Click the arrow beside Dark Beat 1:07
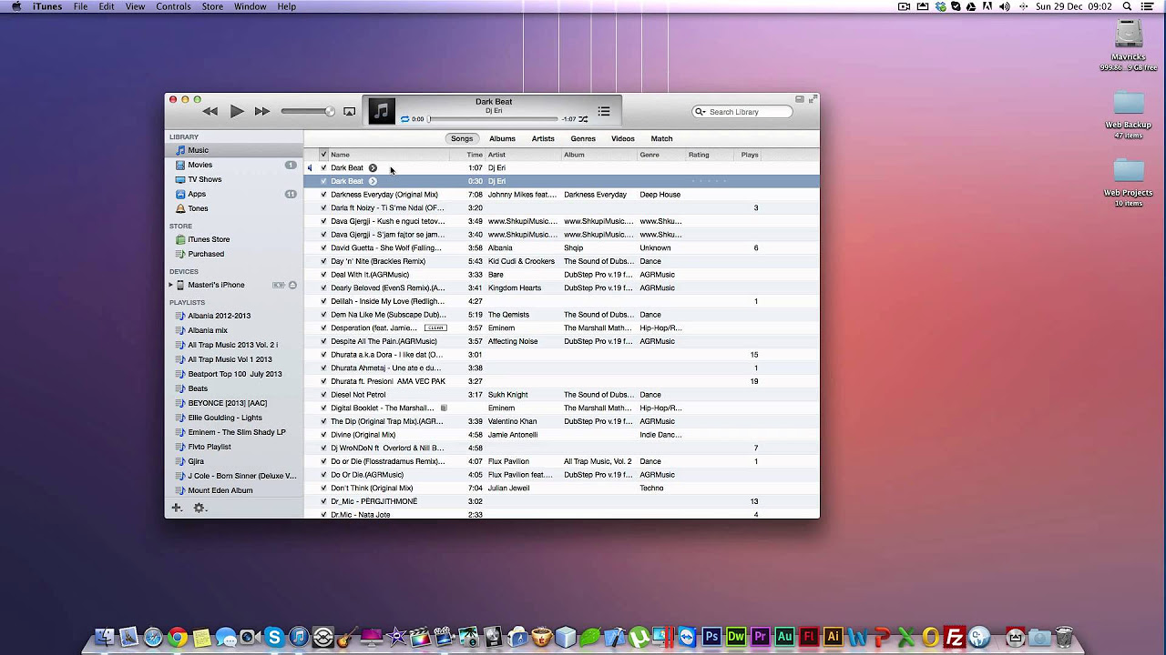The image size is (1166, 655). [373, 167]
